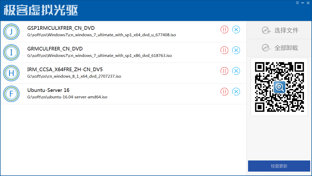312x176 pixels.
Task: Click the drive I disc icon
Action: point(11,52)
